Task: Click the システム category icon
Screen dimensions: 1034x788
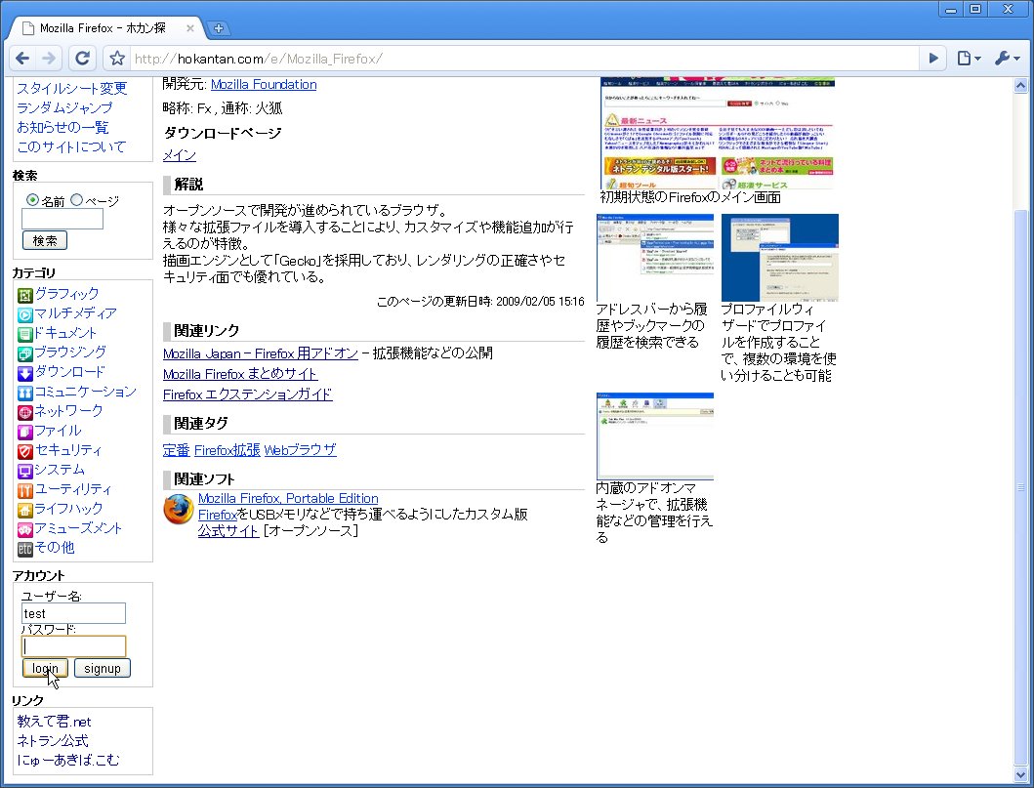Action: (x=25, y=471)
